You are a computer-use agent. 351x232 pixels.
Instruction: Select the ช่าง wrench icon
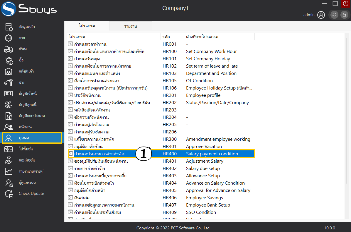point(9,83)
